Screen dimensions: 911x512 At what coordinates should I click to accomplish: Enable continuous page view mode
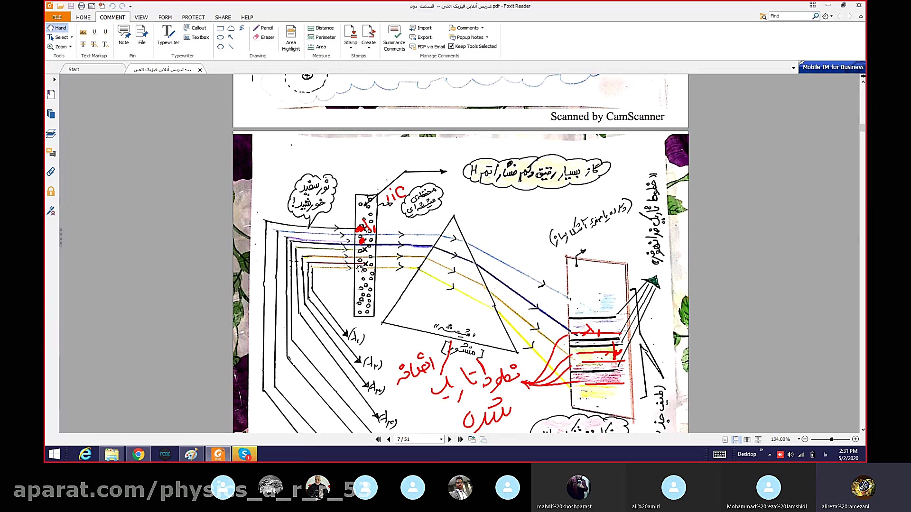pyautogui.click(x=735, y=439)
